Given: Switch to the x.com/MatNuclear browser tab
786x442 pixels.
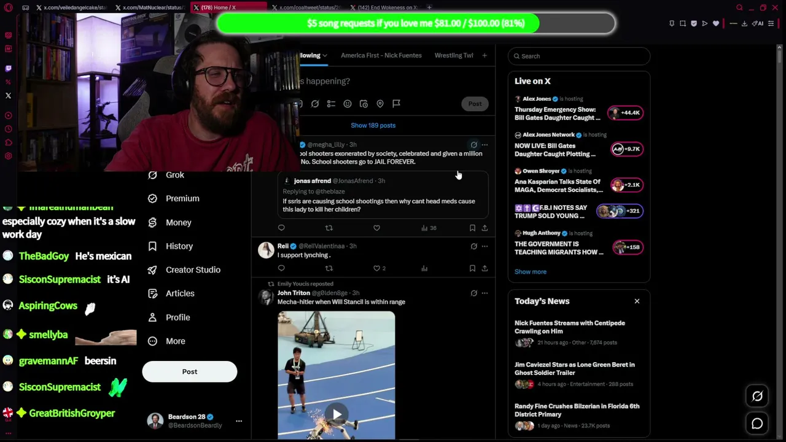Looking at the screenshot, I should [x=150, y=7].
